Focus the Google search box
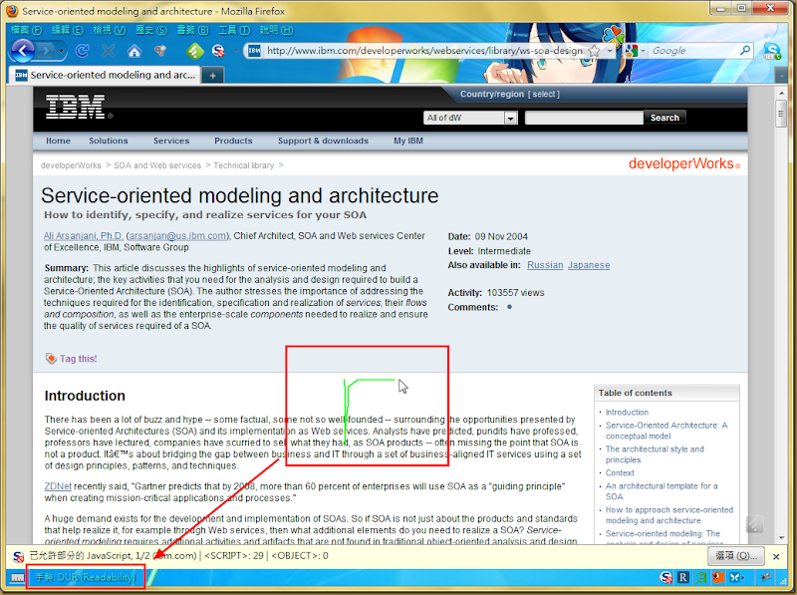This screenshot has width=797, height=595. 693,51
